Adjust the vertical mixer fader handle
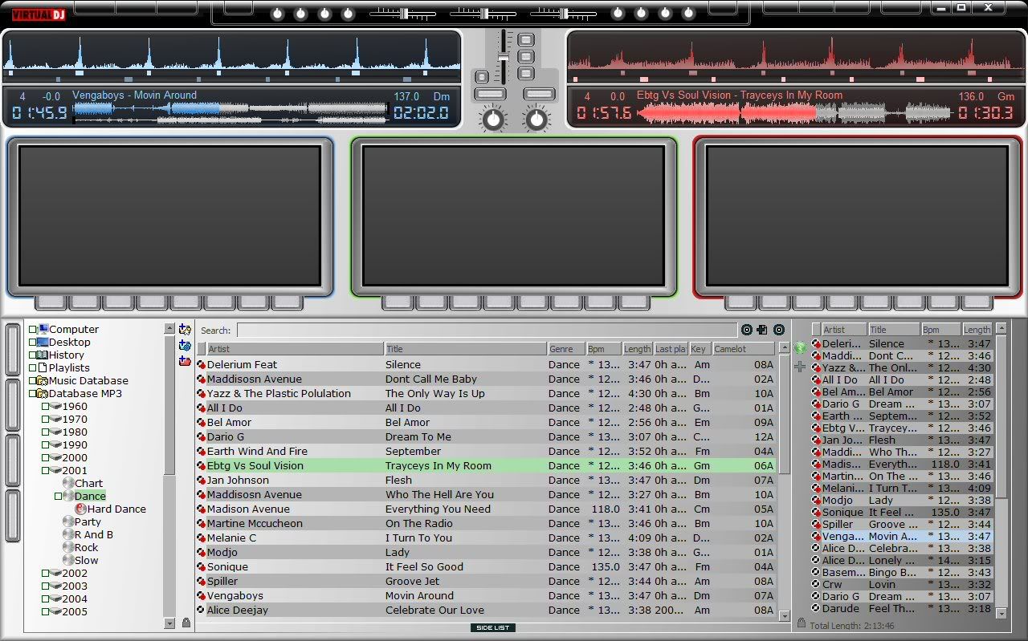Viewport: 1028px width, 641px height. pyautogui.click(x=504, y=58)
